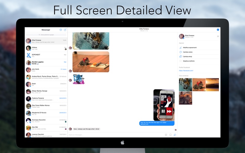This screenshot has width=245, height=153.
Task: Open Messenger settings gear icon
Action: (61, 30)
